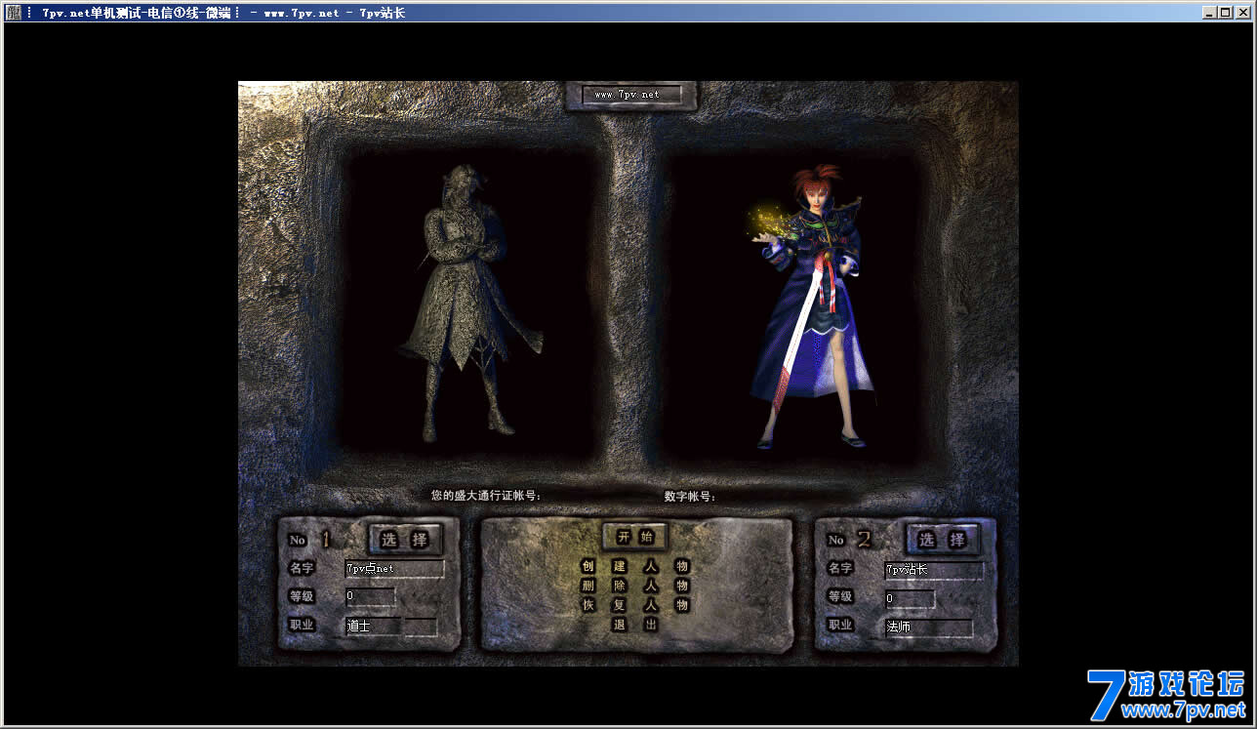Screen dimensions: 1257x729
Task: Click the No 2 slot label
Action: coord(849,539)
